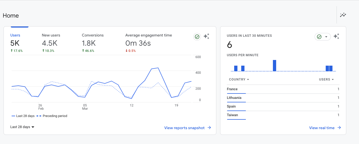
Task: Click the Taiwan row in country table
Action: click(283, 115)
